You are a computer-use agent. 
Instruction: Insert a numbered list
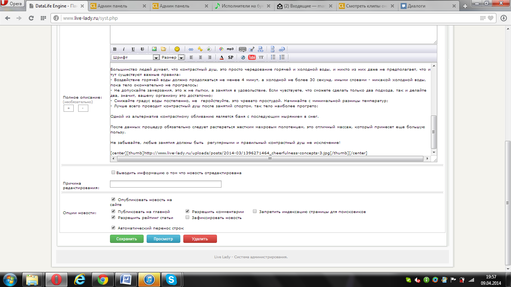coord(282,58)
